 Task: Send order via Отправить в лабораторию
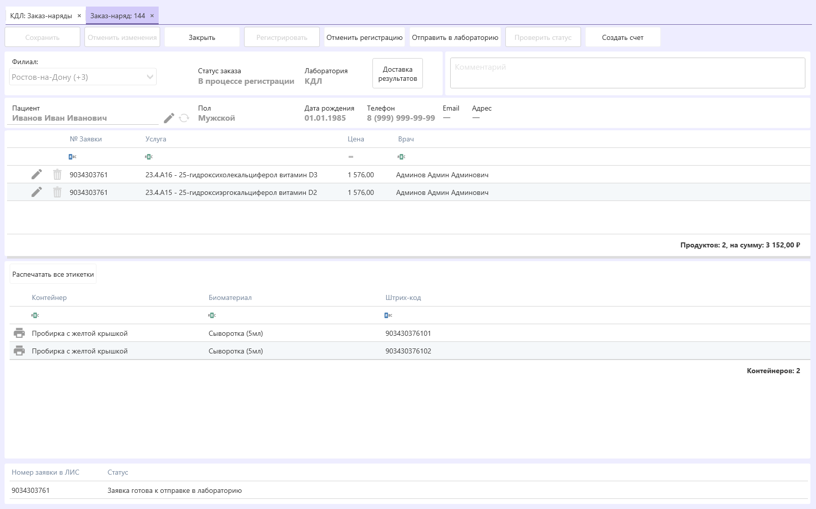click(x=455, y=37)
